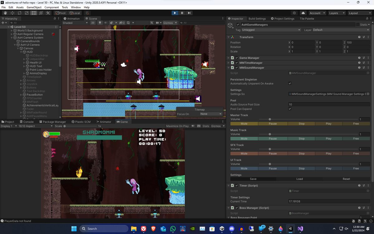Open Game Manager preset settings icon
This screenshot has height=234, width=374.
point(364,58)
